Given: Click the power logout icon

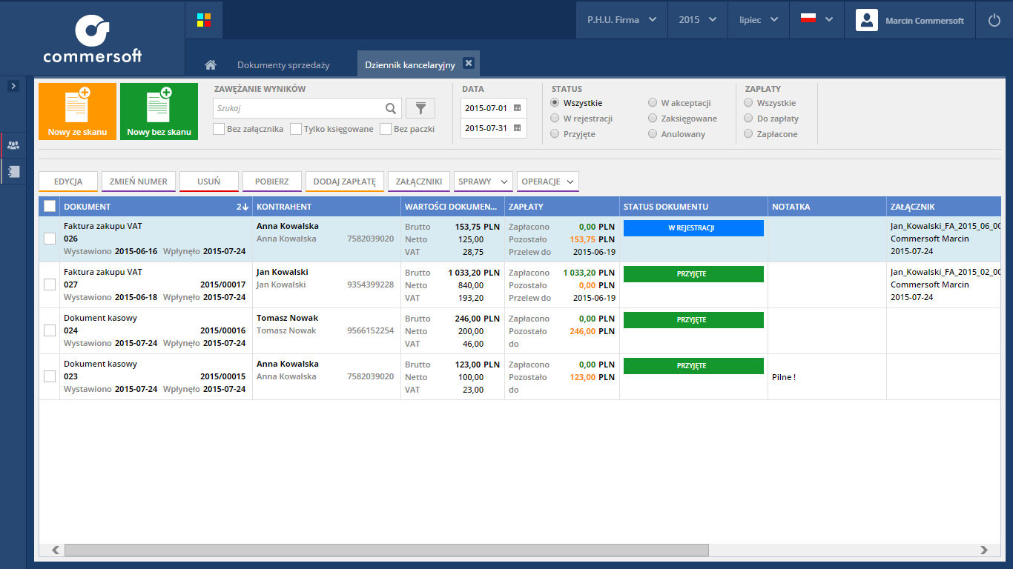Looking at the screenshot, I should click(x=994, y=20).
